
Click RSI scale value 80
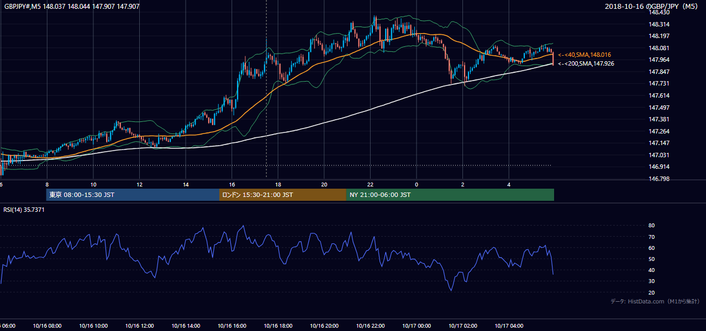651,226
